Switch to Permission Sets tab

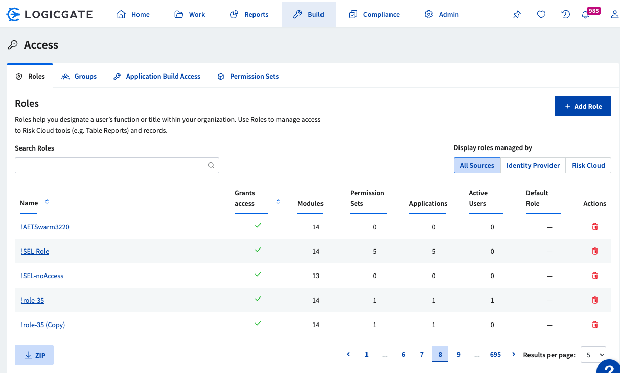pos(248,76)
